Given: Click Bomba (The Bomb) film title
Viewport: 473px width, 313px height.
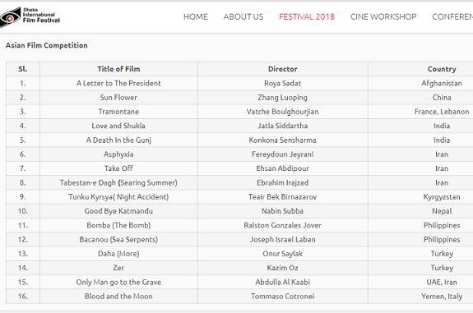Looking at the screenshot, I should coord(118,225).
